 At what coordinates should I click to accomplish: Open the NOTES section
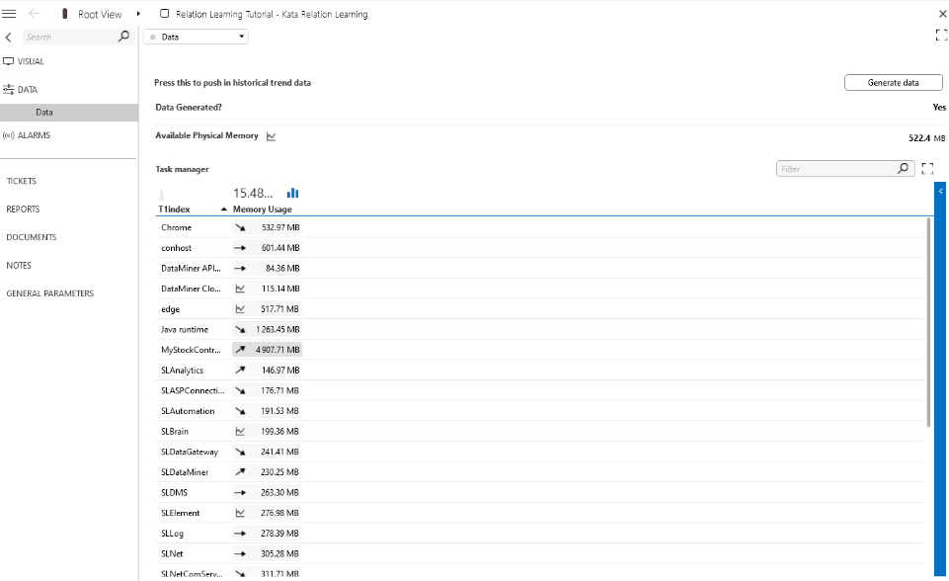pos(21,265)
